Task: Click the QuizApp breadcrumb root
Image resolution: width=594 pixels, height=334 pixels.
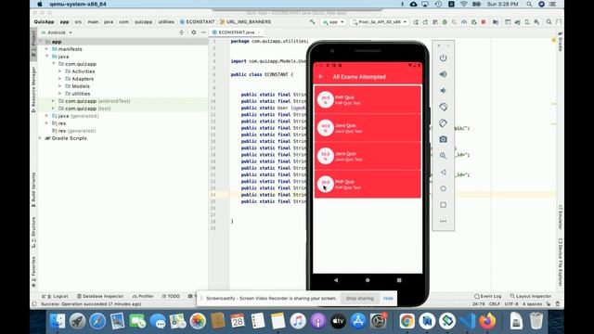Action: pyautogui.click(x=44, y=22)
